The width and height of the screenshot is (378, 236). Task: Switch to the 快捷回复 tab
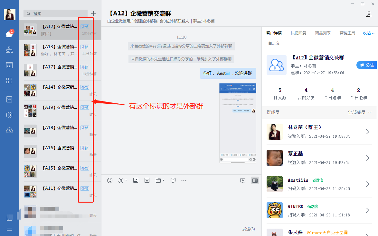coord(298,33)
